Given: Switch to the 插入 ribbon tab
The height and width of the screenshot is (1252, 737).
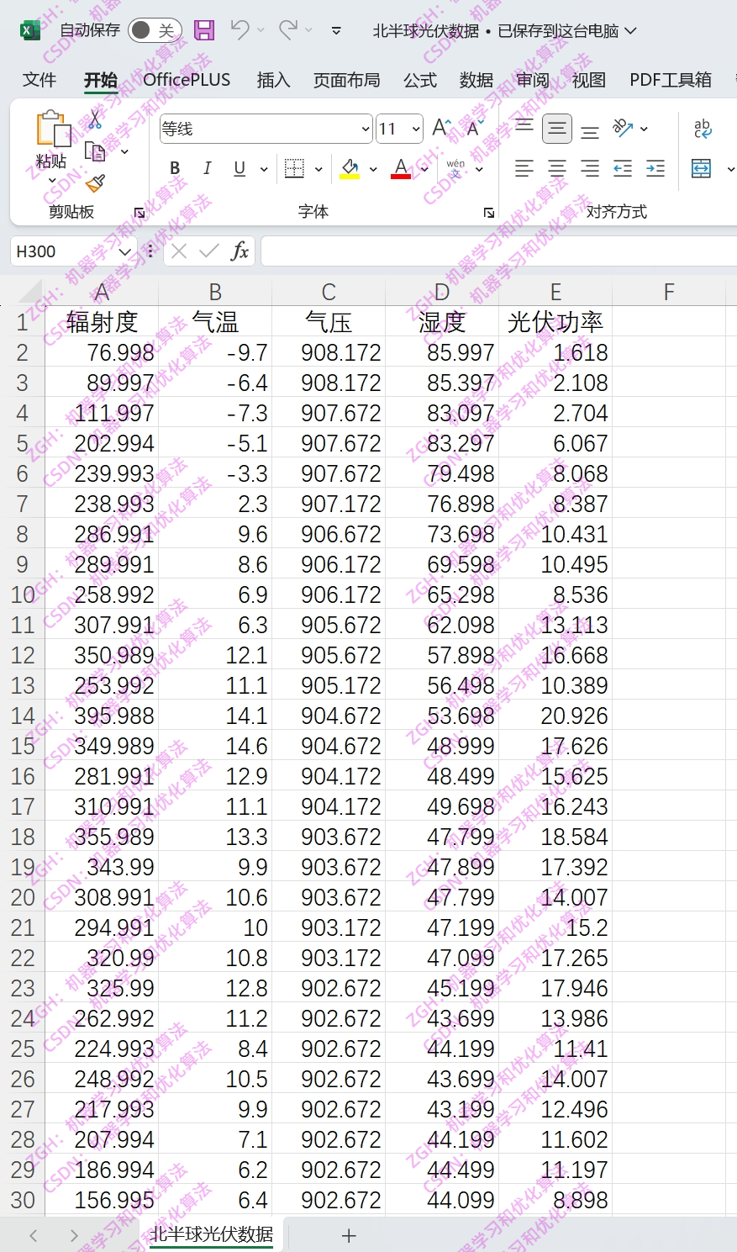Looking at the screenshot, I should tap(272, 80).
